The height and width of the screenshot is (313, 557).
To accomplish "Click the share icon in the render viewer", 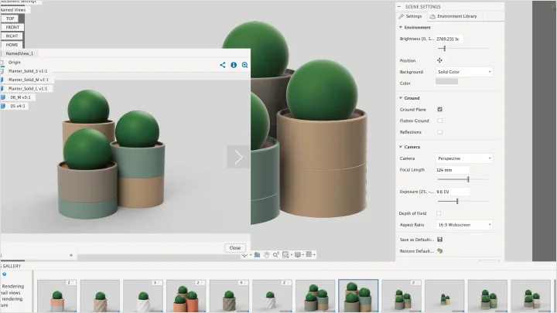I will click(222, 65).
